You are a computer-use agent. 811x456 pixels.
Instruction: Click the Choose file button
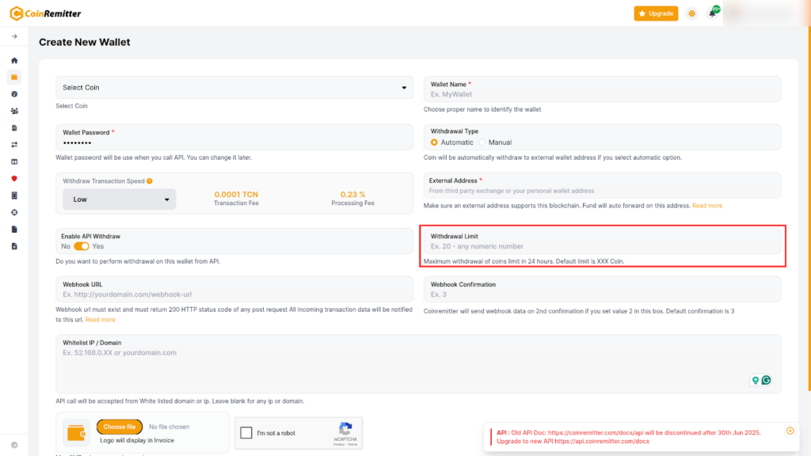pyautogui.click(x=120, y=427)
